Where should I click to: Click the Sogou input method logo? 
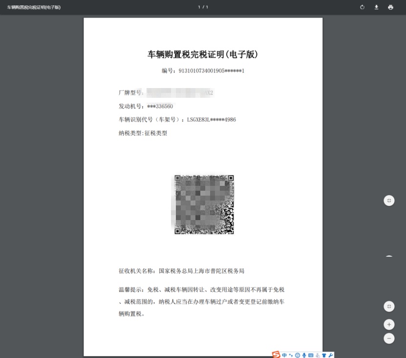click(x=276, y=355)
